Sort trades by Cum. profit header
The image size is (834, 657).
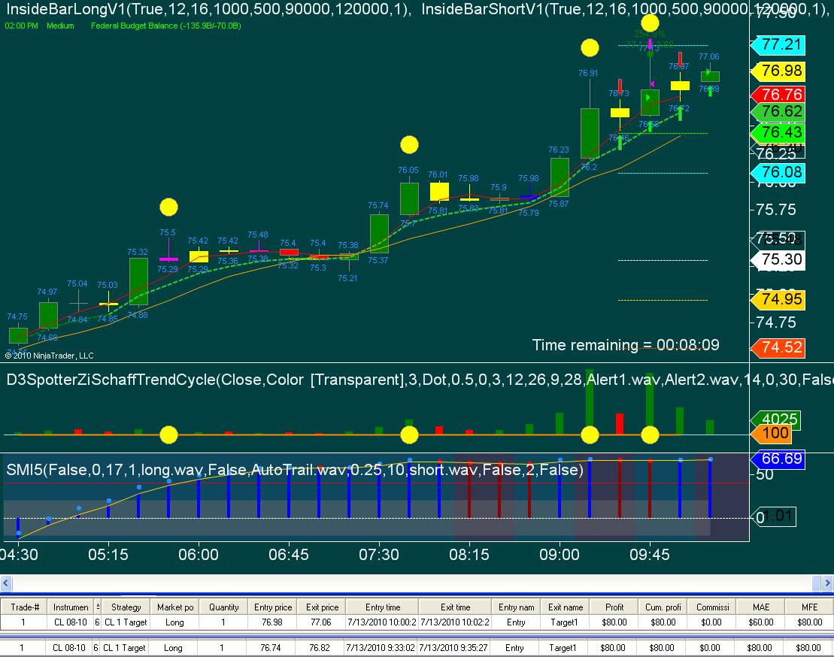click(x=663, y=607)
